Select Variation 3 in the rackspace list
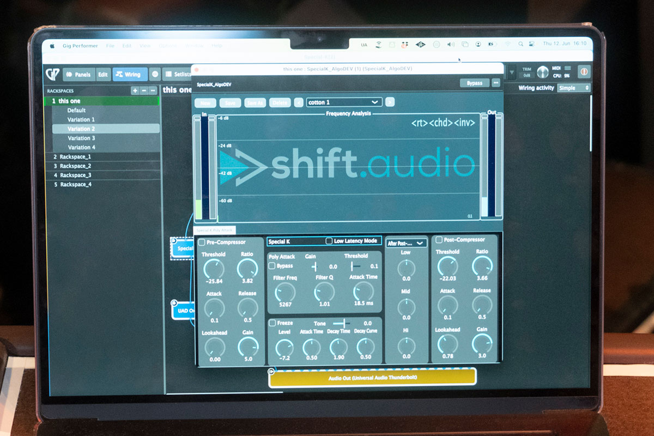Image resolution: width=654 pixels, height=436 pixels. pyautogui.click(x=81, y=138)
